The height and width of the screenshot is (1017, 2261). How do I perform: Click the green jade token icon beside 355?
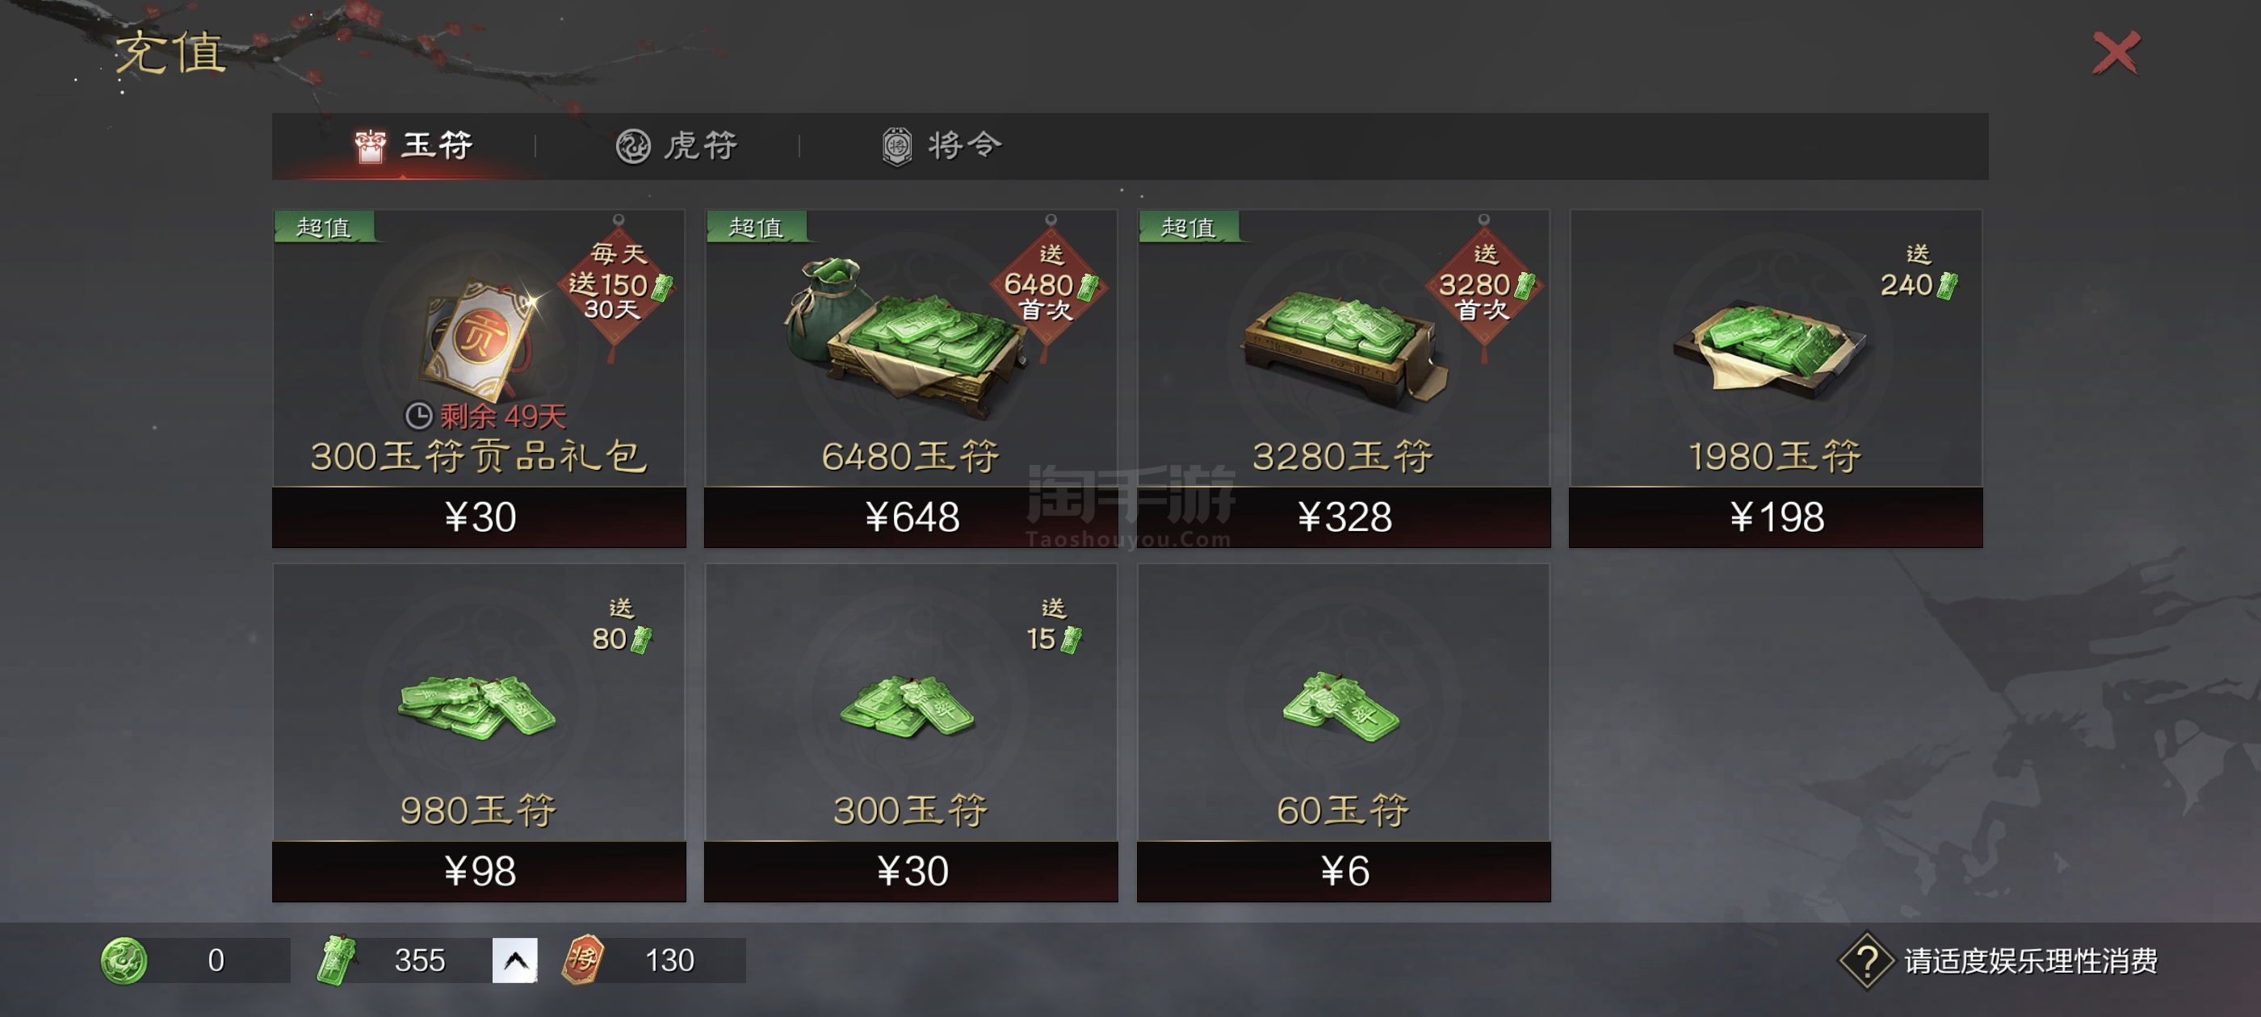click(336, 960)
